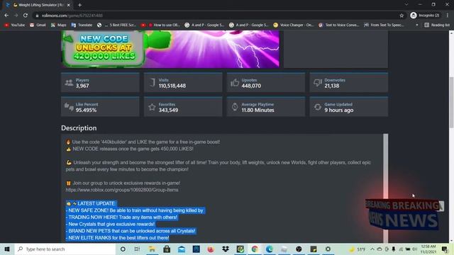Click the Average Playtime stopwatch icon
Image resolution: width=454 pixels, height=255 pixels.
(235, 107)
